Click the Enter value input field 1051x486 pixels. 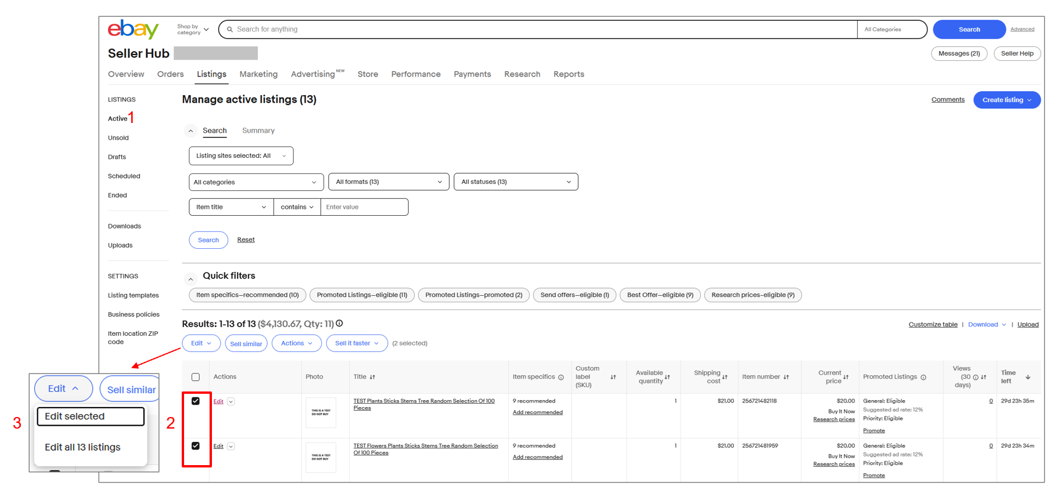(x=365, y=207)
